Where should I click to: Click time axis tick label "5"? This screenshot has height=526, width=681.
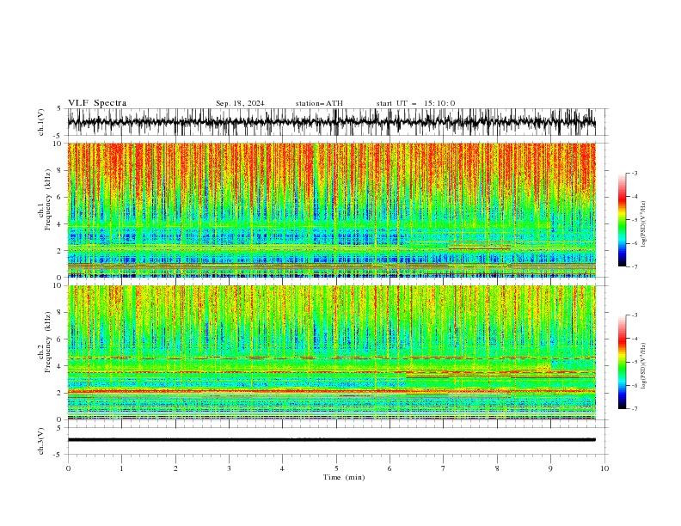[336, 468]
